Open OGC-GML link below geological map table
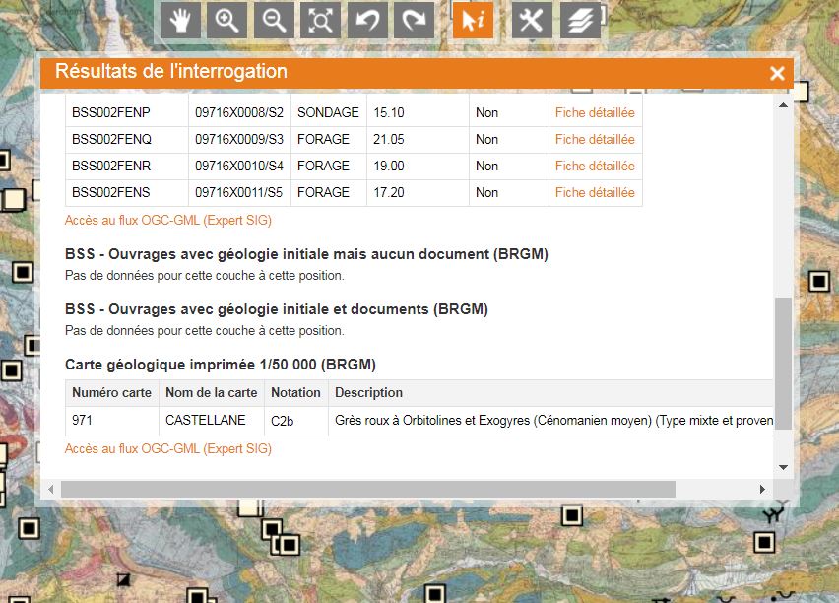 [167, 449]
